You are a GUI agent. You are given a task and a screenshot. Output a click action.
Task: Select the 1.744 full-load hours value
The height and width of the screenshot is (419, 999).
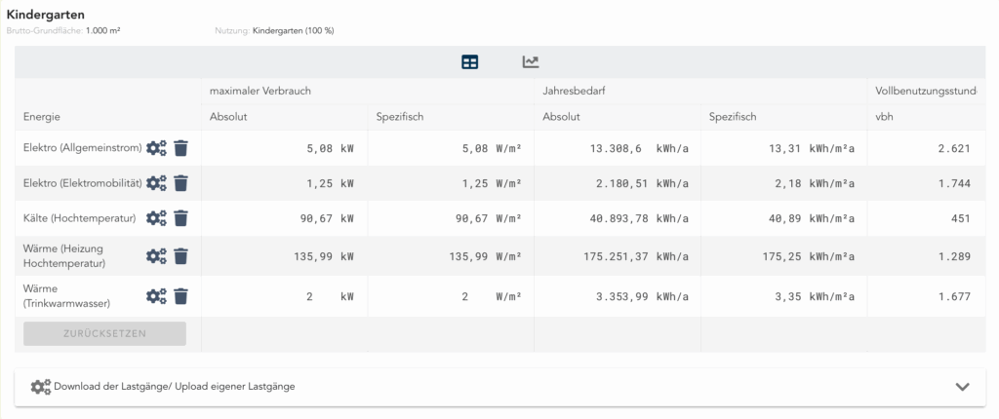[954, 183]
